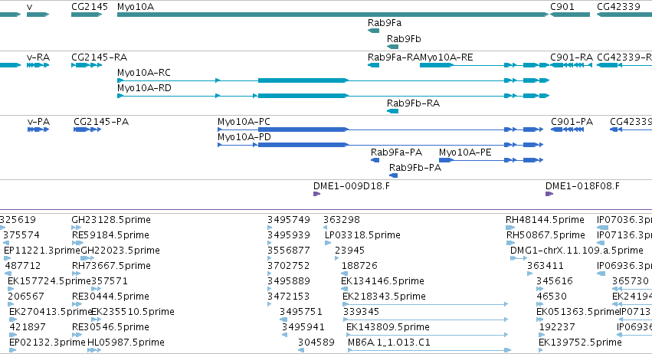Select the v-RA transcript glyph
Image resolution: width=652 pixels, height=354 pixels.
tap(38, 65)
